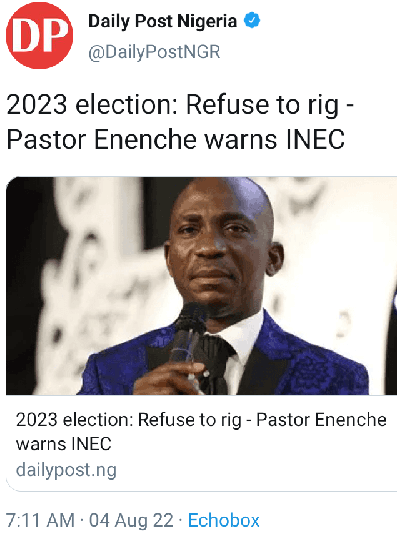Open the Pastor Enenche article preview image
The width and height of the screenshot is (397, 544).
pyautogui.click(x=201, y=286)
